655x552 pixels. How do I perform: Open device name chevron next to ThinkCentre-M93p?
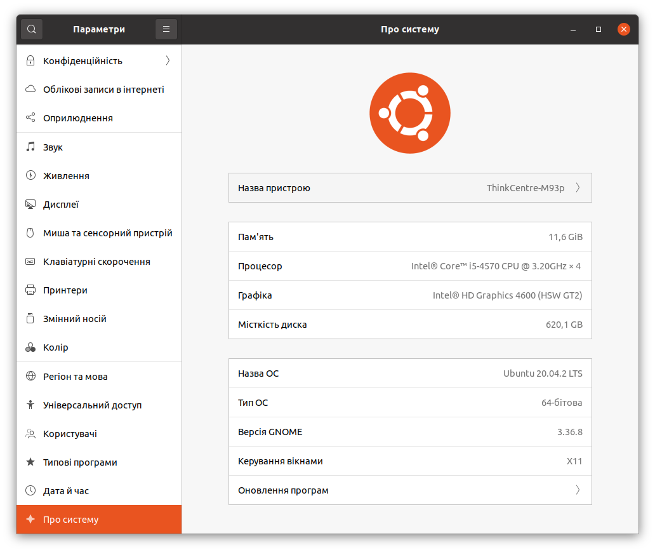coord(578,188)
